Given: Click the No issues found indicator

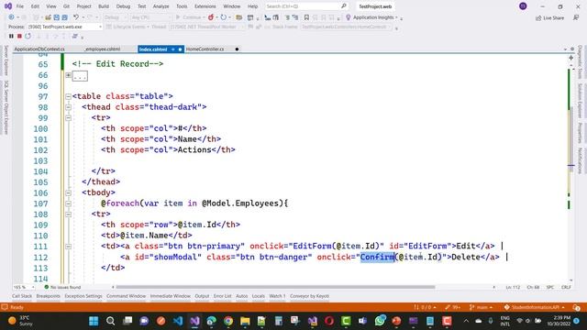Looking at the screenshot, I should click(x=62, y=287).
